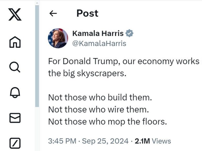The image size is (202, 151).
Task: Go back using the arrow icon
Action: (53, 13)
